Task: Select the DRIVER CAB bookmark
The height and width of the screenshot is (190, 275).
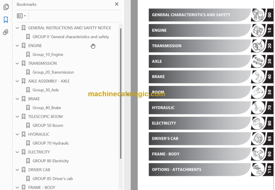Action: [39, 170]
